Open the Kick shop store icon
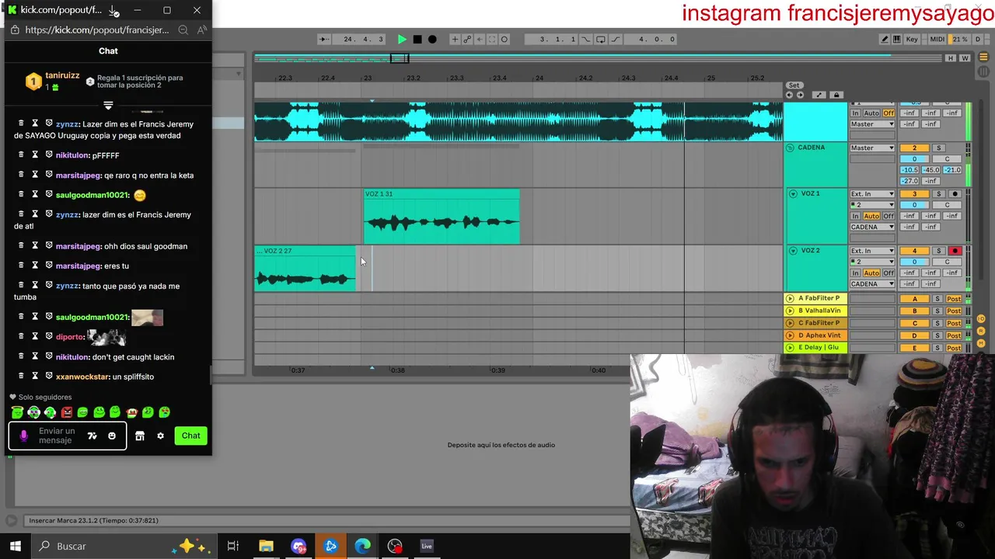Image resolution: width=995 pixels, height=559 pixels. pyautogui.click(x=140, y=436)
